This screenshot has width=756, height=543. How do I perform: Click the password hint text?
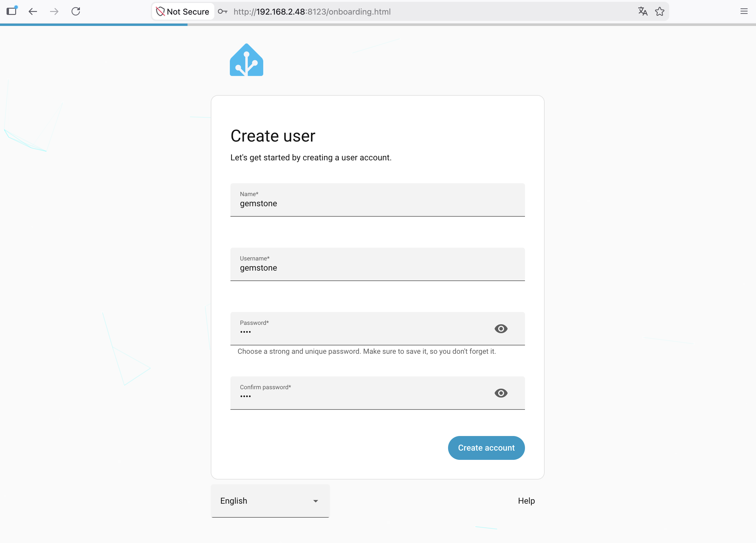(367, 351)
